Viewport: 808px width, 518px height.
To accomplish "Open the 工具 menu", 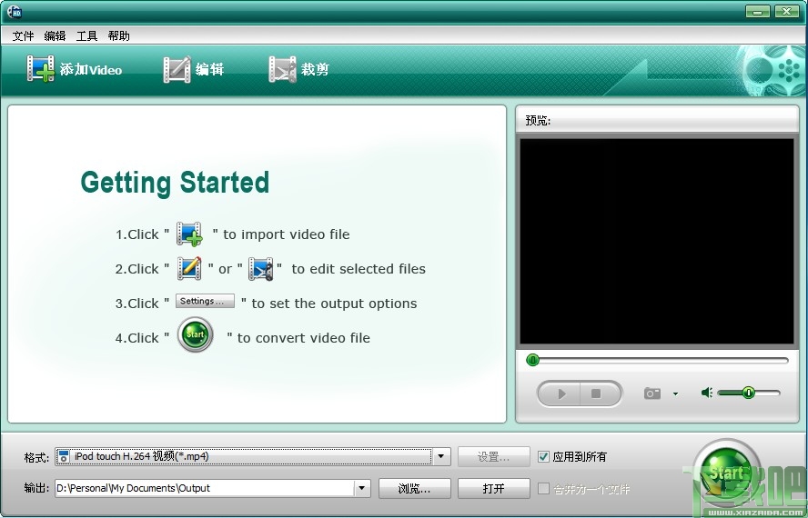I will pyautogui.click(x=86, y=35).
